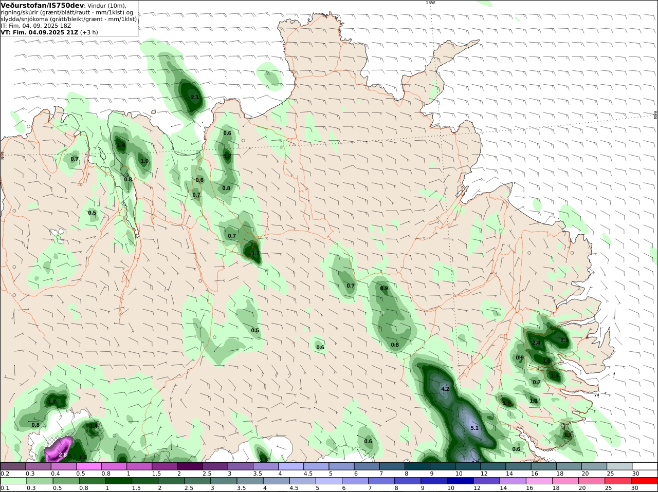Click the 2.8 value over the purple snow patch

(63, 455)
